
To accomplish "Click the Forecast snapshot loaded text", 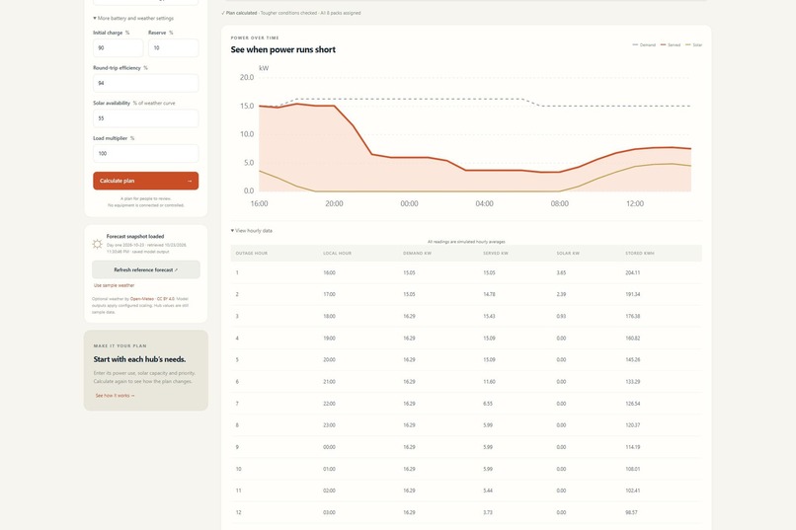I will pyautogui.click(x=135, y=237).
